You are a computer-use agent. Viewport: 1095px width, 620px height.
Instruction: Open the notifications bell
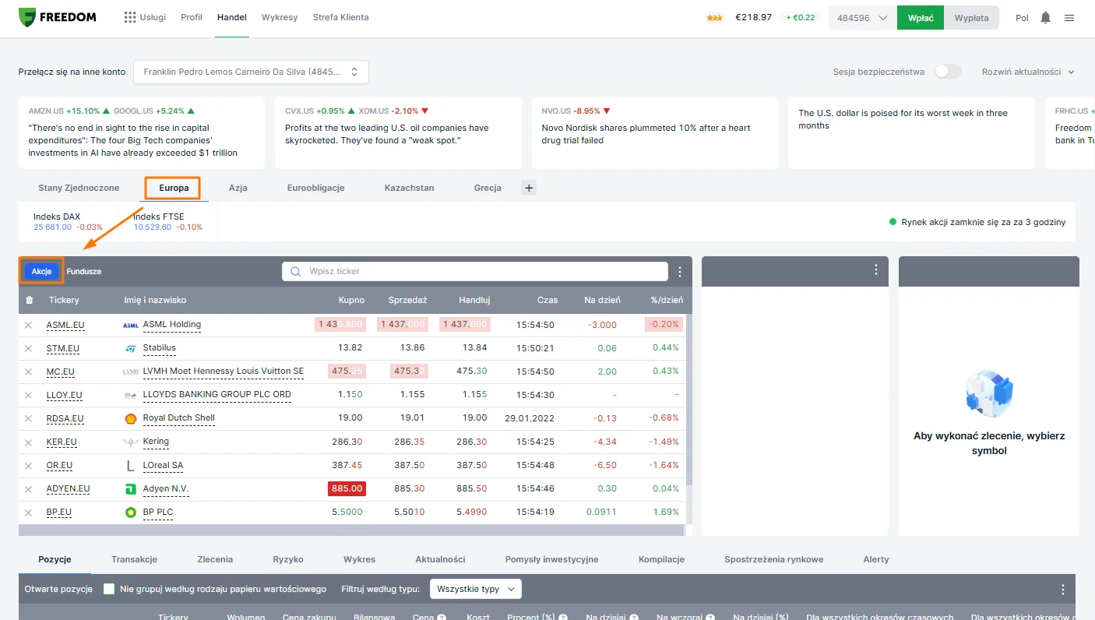1045,17
